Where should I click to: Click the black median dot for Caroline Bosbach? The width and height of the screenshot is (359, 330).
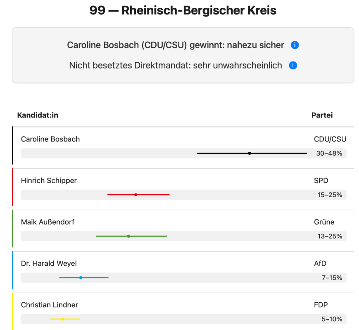pyautogui.click(x=250, y=153)
